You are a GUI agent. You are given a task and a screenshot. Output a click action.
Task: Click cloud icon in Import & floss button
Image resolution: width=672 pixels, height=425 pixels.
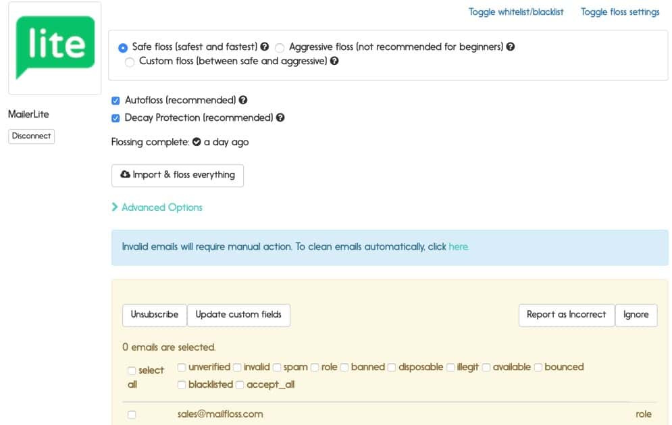(125, 174)
